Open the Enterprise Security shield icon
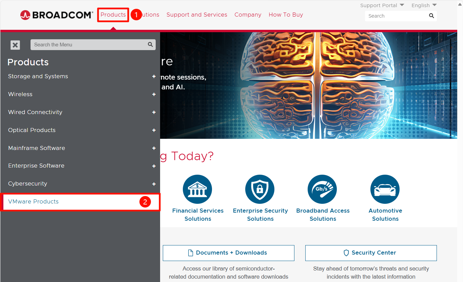This screenshot has width=463, height=282. tap(260, 189)
